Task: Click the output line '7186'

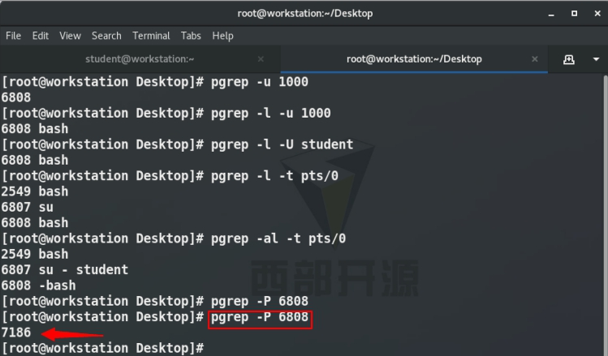Action: point(16,332)
